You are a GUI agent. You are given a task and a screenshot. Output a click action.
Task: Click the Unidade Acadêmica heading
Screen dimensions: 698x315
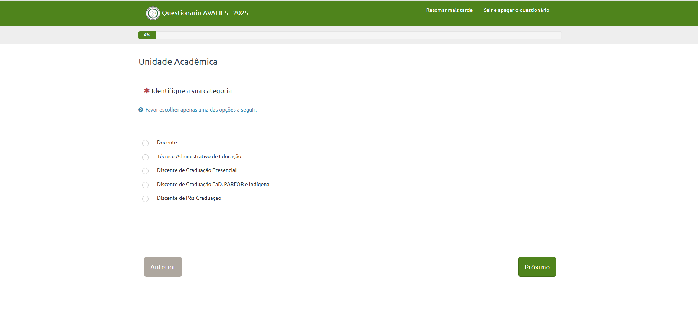click(x=178, y=62)
